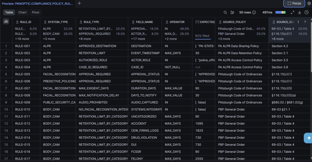This screenshot has width=312, height=162.
Task: Toggle the column statistics chart icon
Action: [x=6, y=22]
